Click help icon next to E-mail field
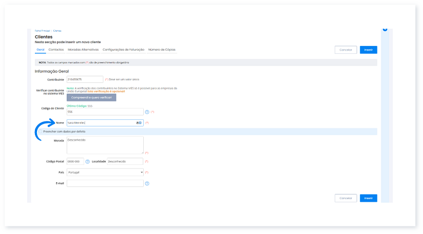The width and height of the screenshot is (423, 234). pyautogui.click(x=147, y=184)
